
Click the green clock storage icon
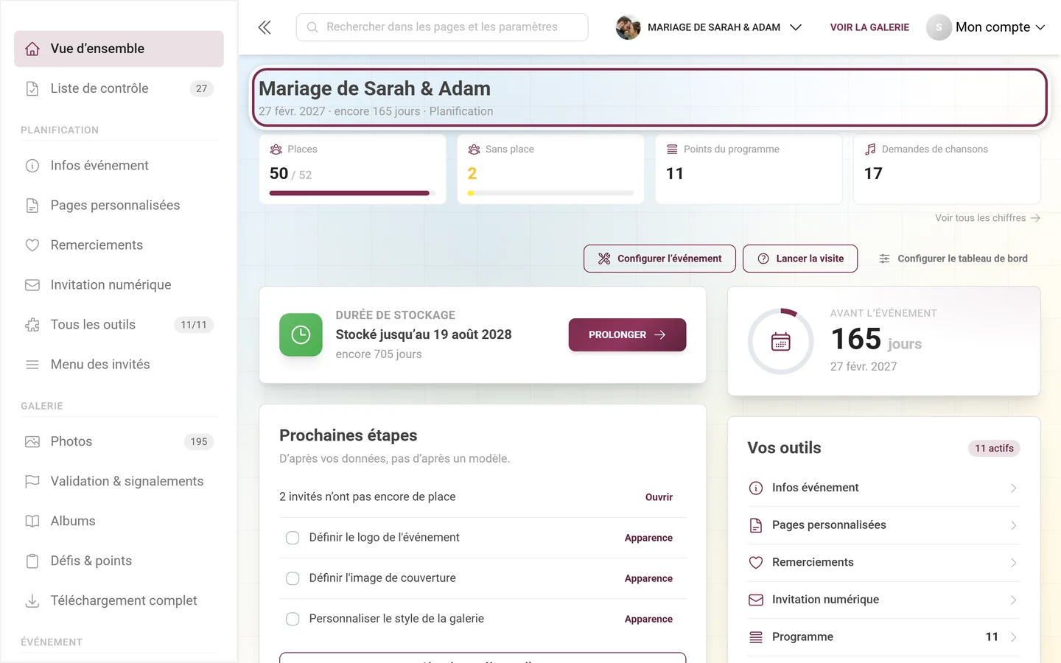pyautogui.click(x=301, y=334)
